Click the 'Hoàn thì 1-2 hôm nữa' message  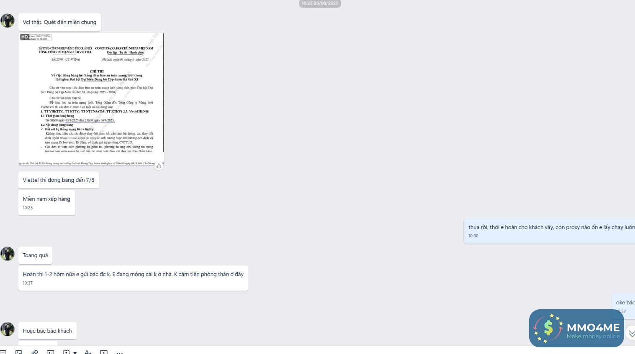coord(133,278)
